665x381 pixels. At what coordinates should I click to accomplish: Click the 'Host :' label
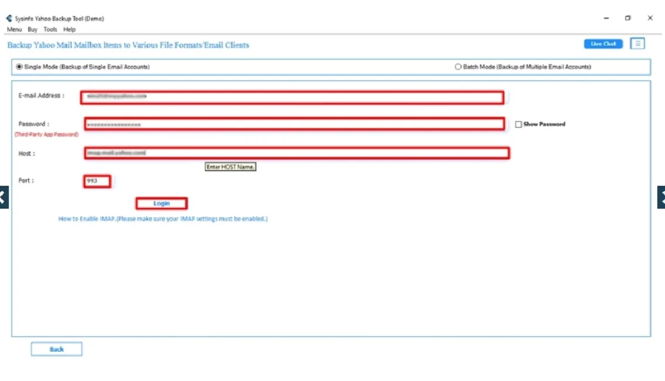[x=27, y=153]
